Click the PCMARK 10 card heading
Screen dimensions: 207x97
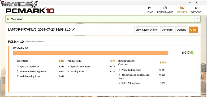point(21,48)
